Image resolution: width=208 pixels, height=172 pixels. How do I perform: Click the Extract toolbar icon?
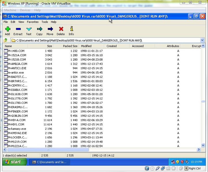[18, 29]
